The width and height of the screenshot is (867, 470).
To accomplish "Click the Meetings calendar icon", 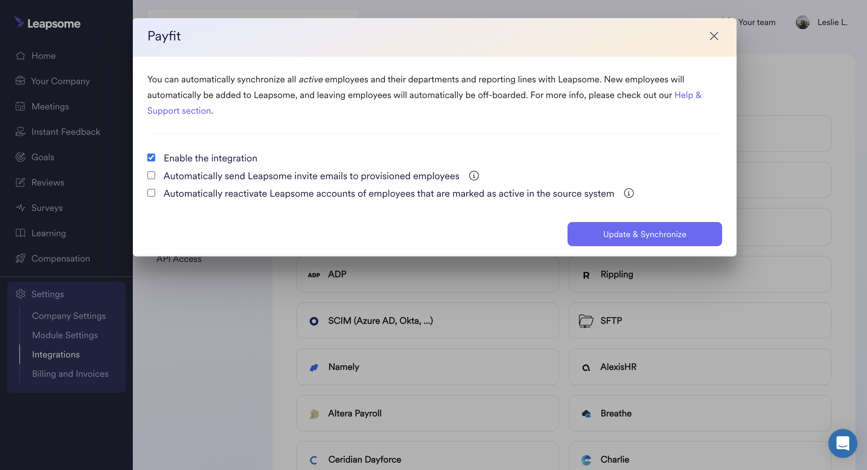I will (x=20, y=106).
